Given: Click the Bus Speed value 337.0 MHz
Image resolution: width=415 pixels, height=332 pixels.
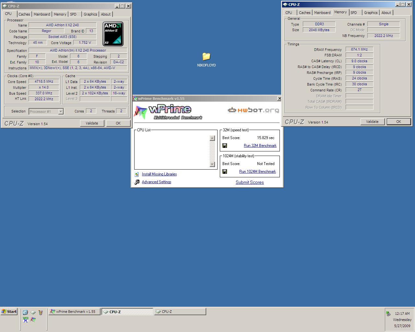Looking at the screenshot, I should 44,93.
